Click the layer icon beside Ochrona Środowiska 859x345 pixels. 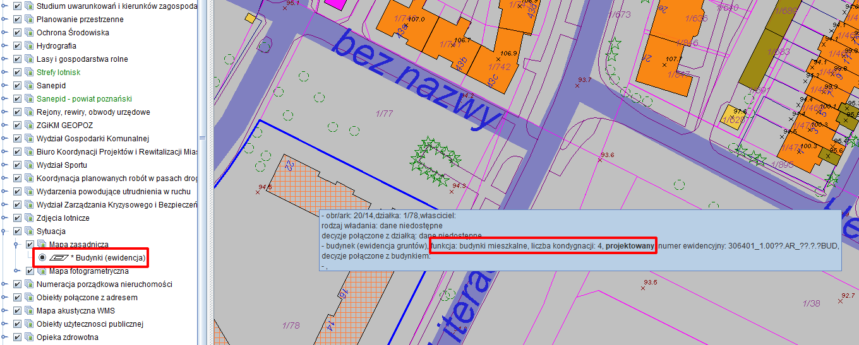point(28,33)
